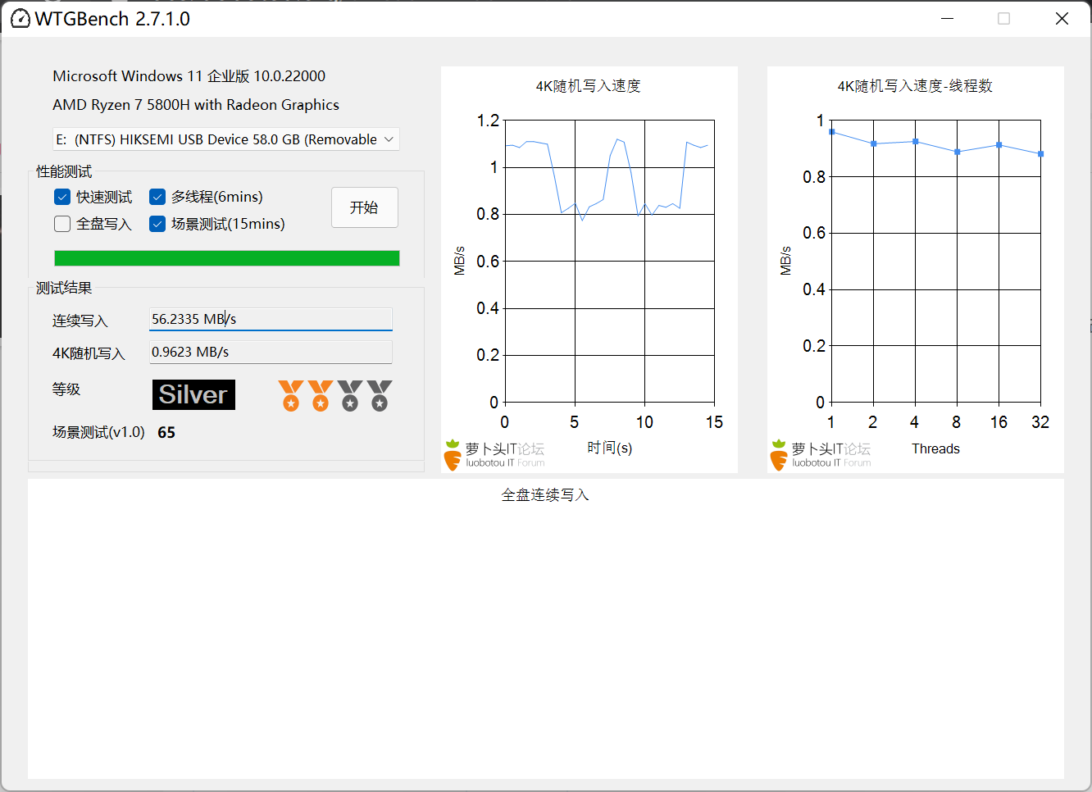Minimize the WTGBench window
This screenshot has width=1092, height=792.
[948, 18]
